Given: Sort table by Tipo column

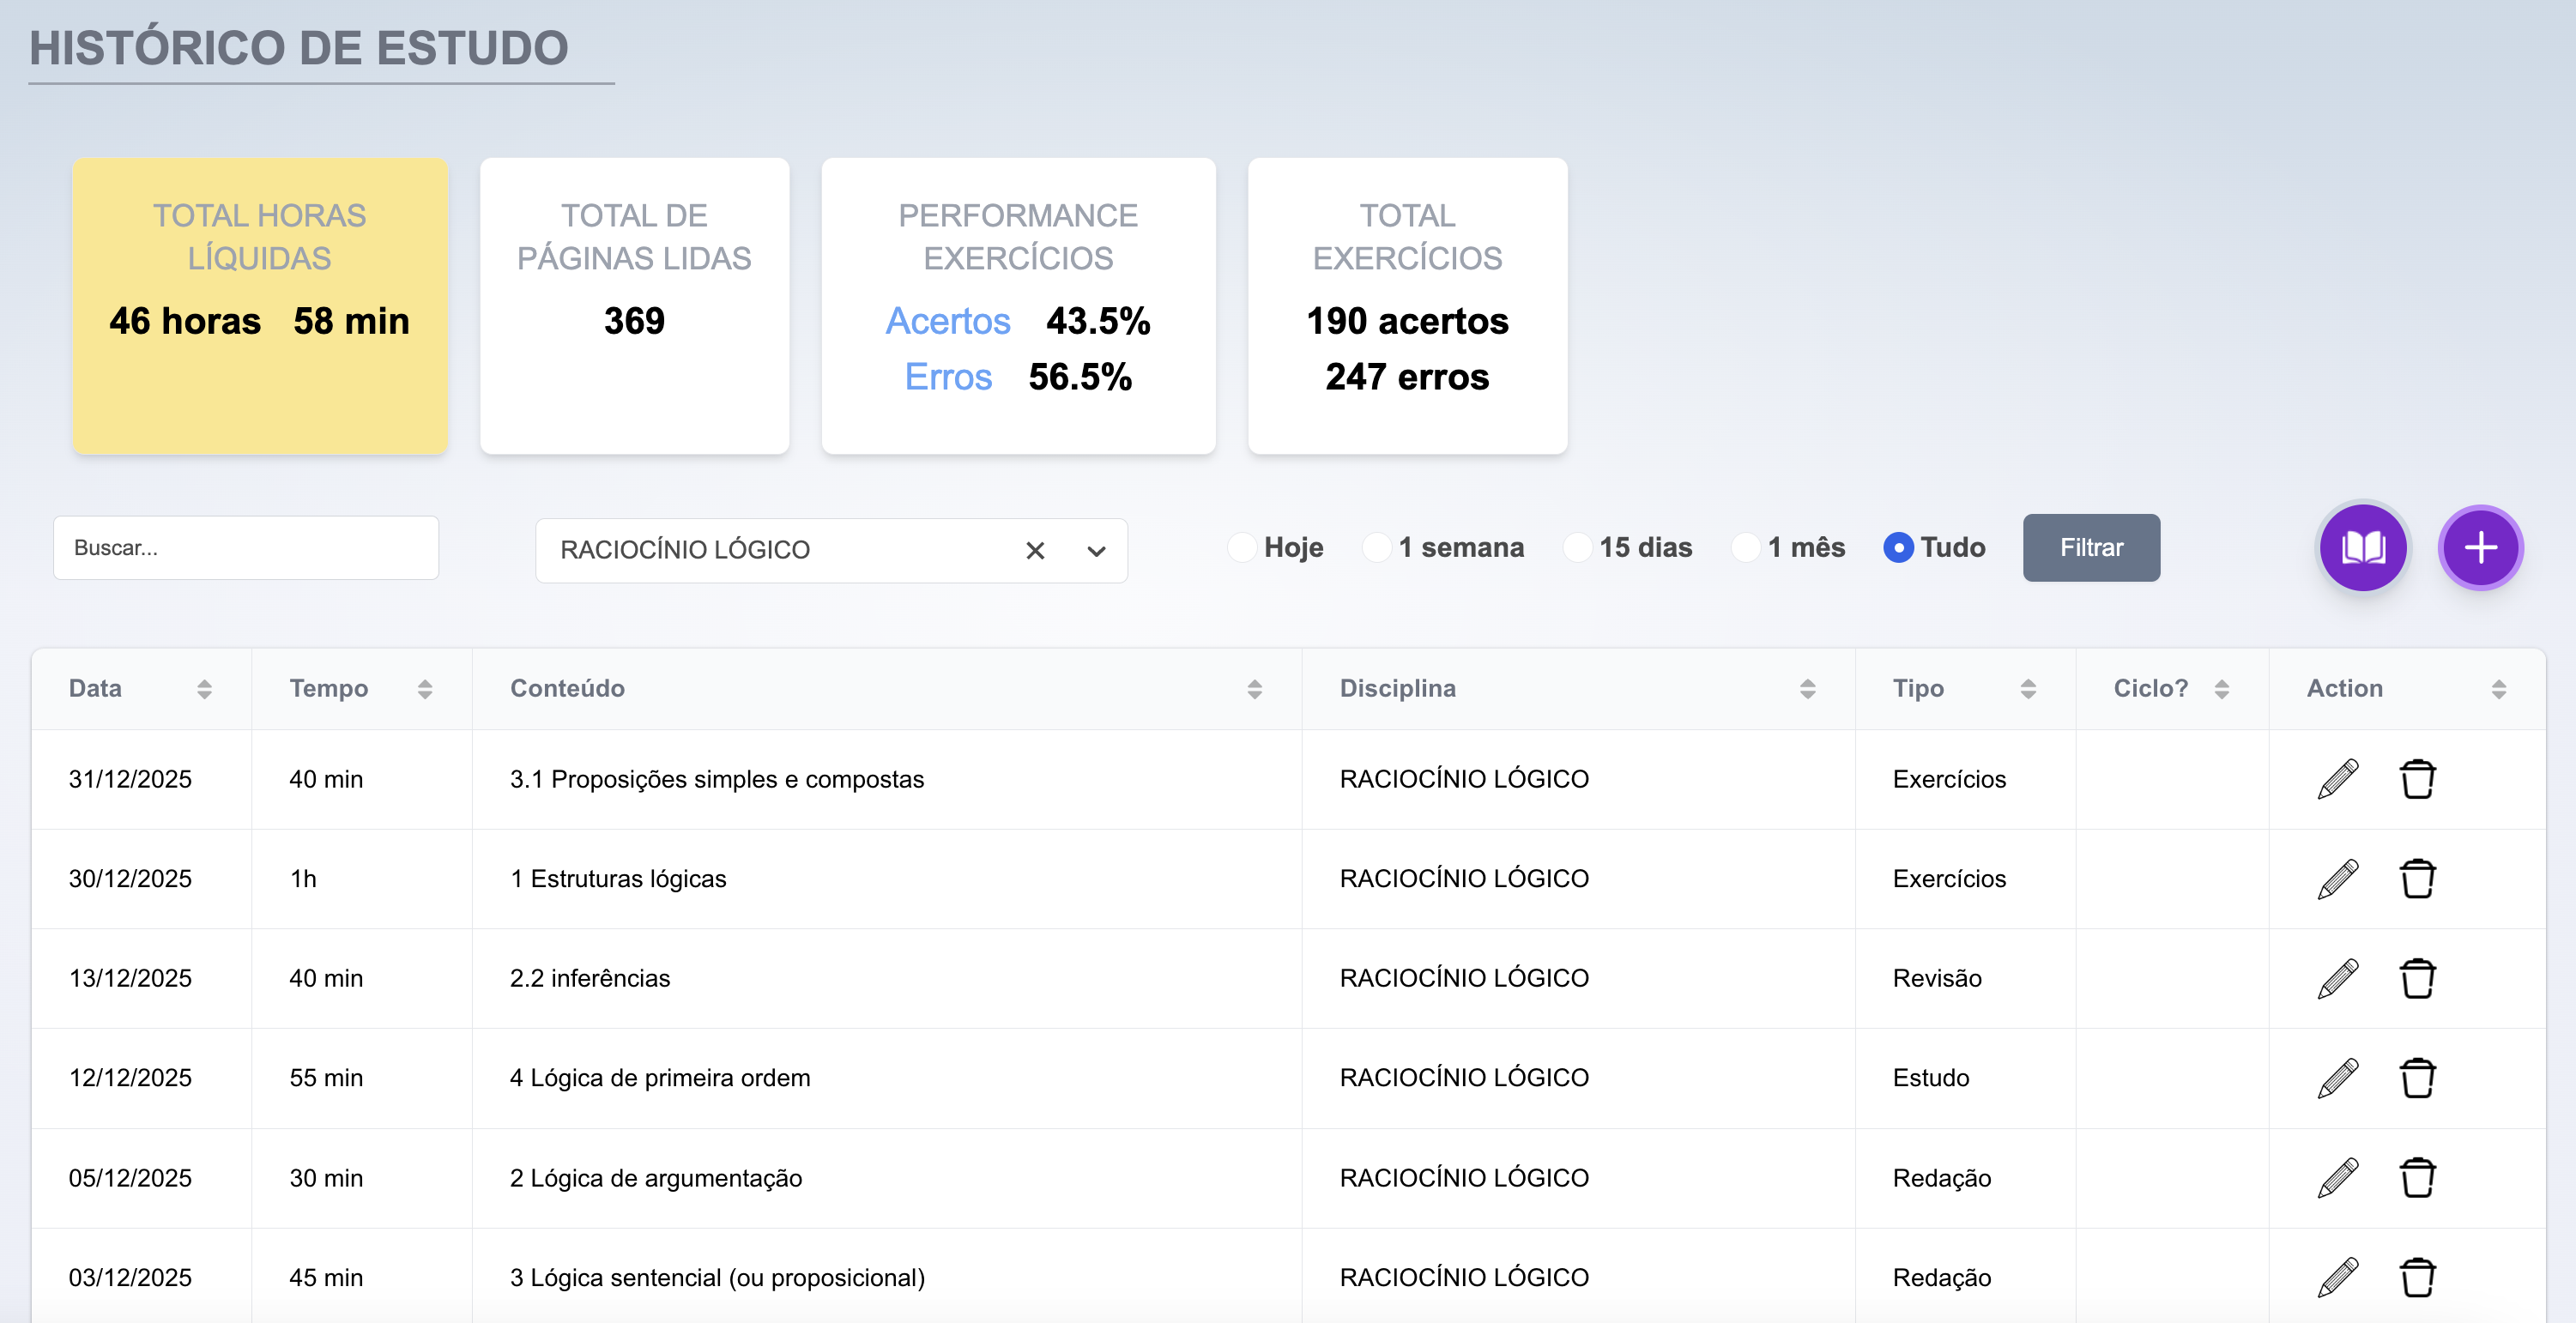Looking at the screenshot, I should click(x=2028, y=689).
